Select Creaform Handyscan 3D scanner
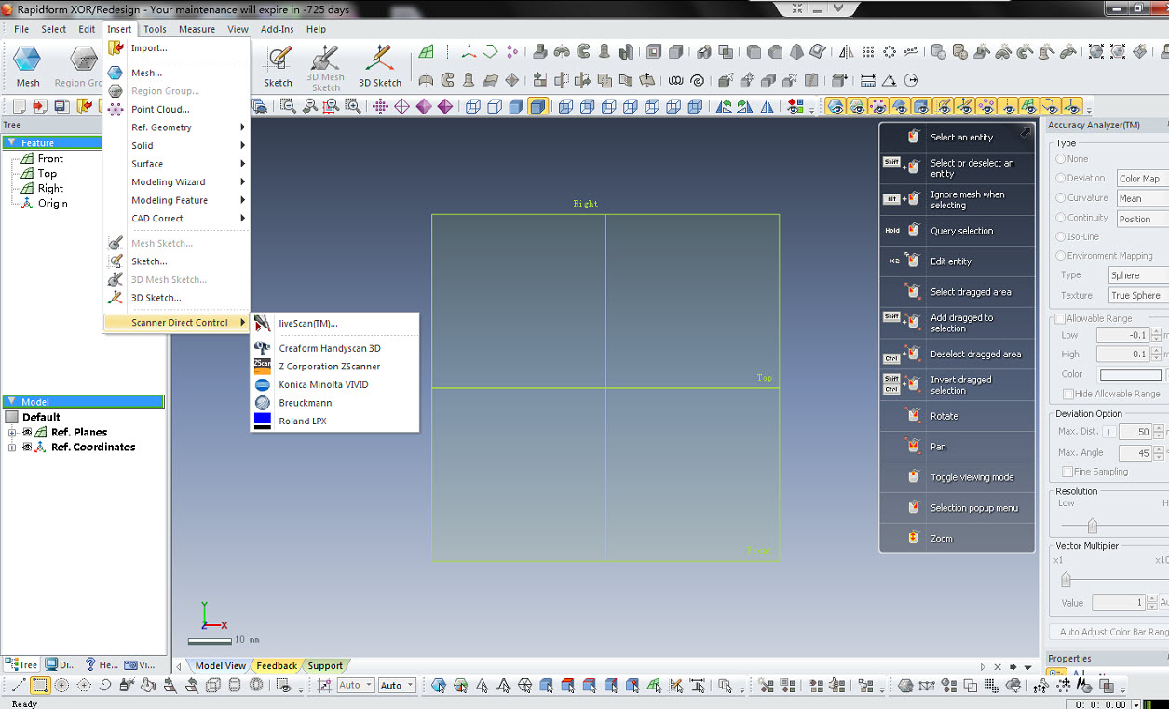The image size is (1169, 709). (335, 348)
